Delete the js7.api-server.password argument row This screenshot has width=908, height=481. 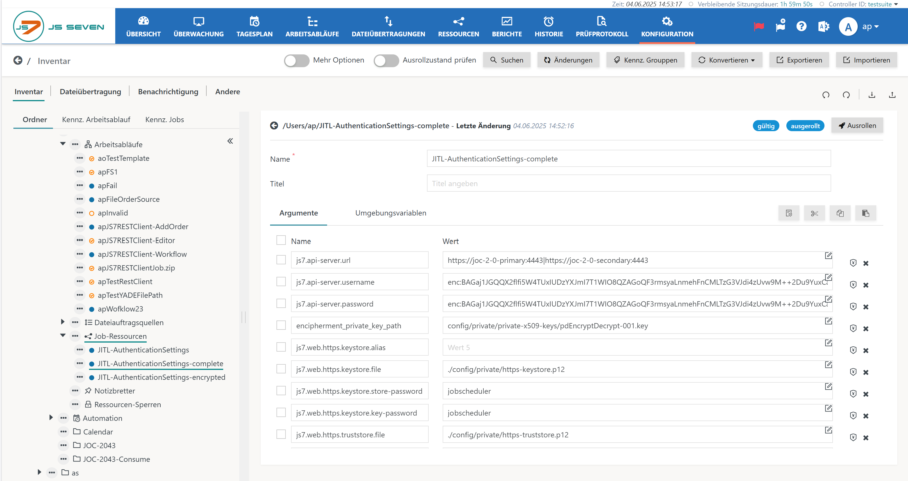point(866,307)
